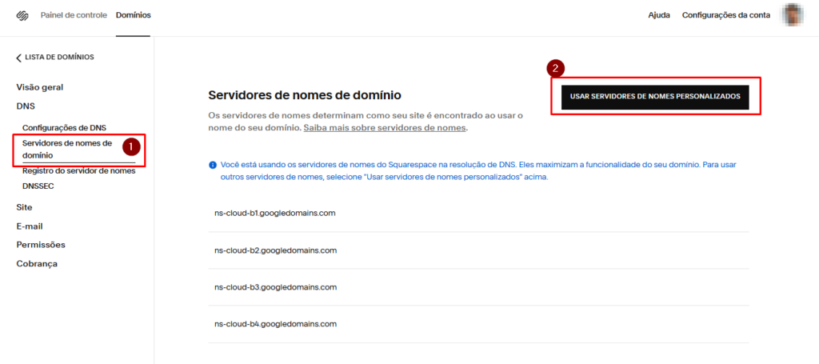Select Visão geral in sidebar
This screenshot has width=819, height=364.
tap(39, 87)
